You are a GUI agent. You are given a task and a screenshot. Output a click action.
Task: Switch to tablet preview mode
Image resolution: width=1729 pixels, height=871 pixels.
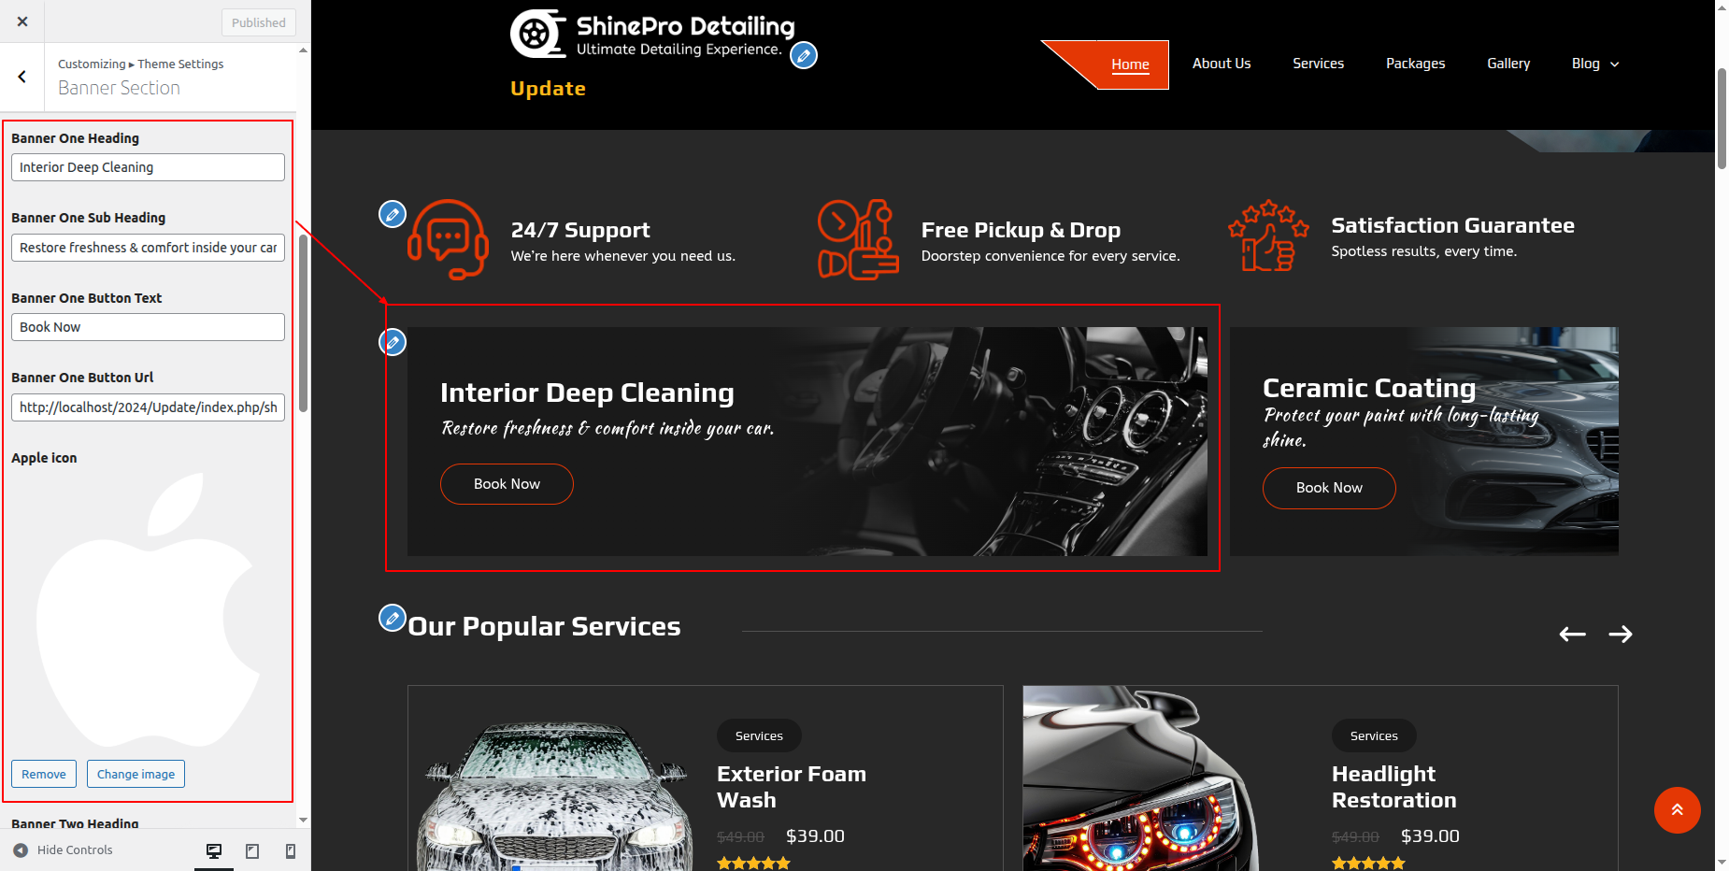(252, 850)
